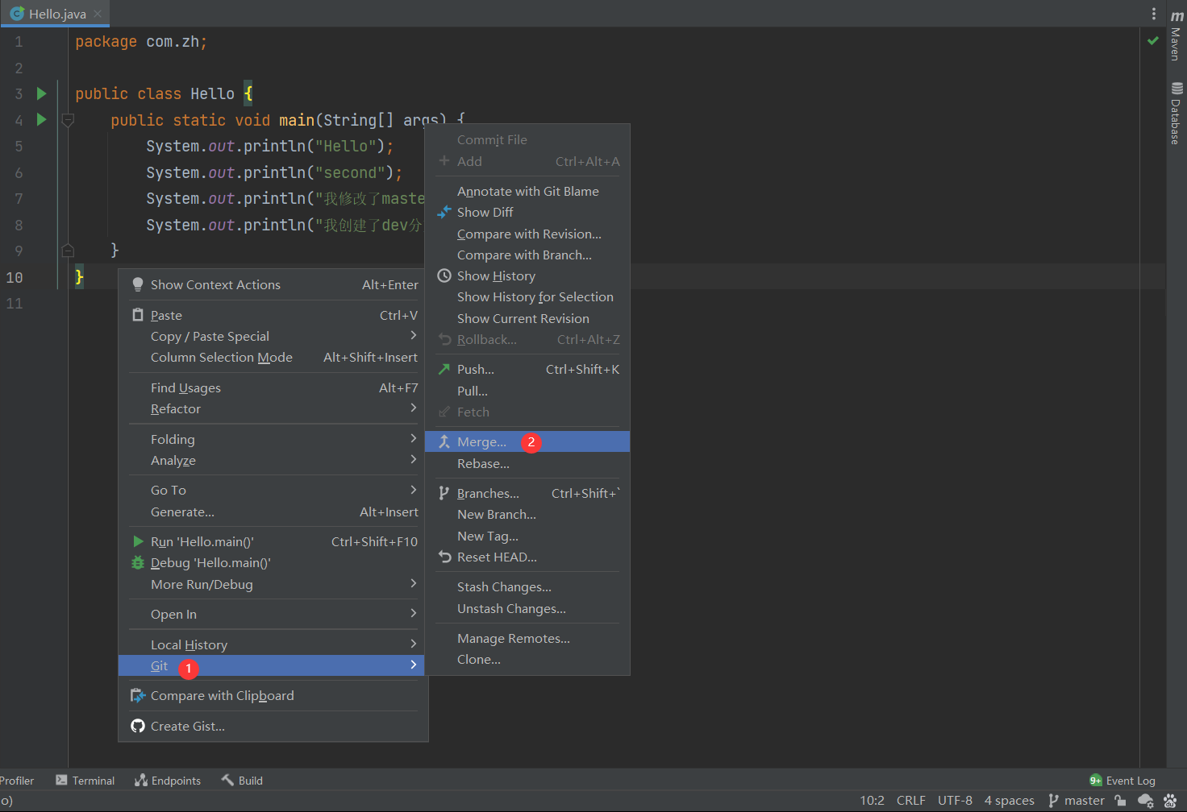This screenshot has height=812, width=1187.
Task: Select Reset HEAD...
Action: click(527, 557)
